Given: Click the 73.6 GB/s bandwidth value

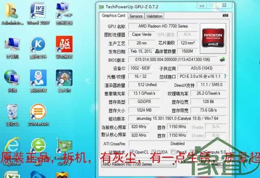Looking at the screenshot, I should [208, 110].
